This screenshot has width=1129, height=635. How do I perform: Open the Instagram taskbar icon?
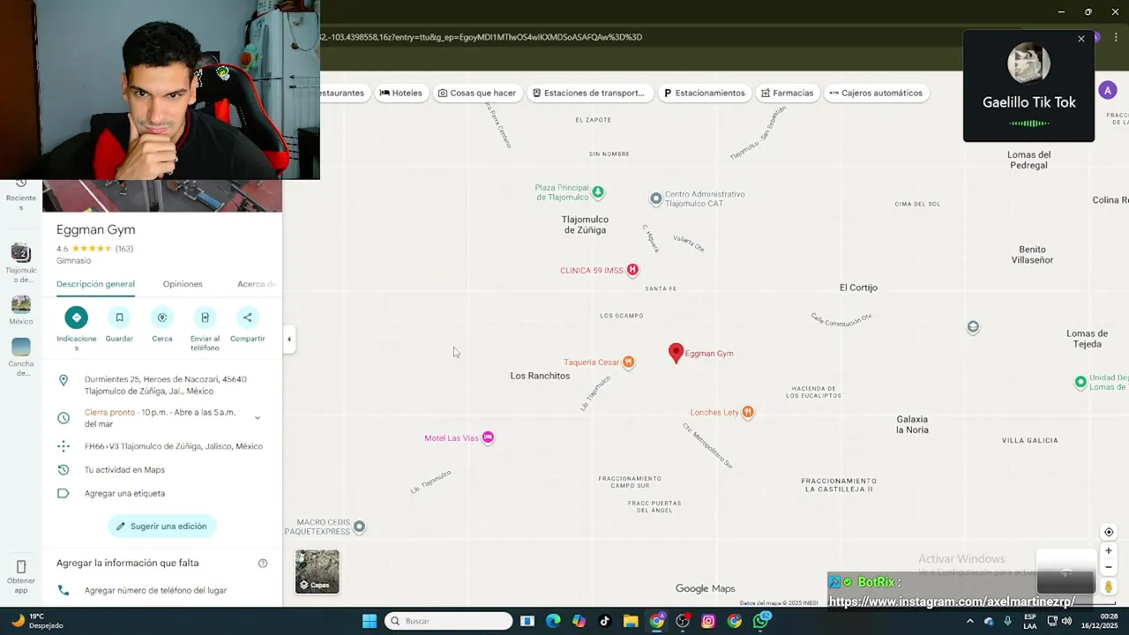708,621
